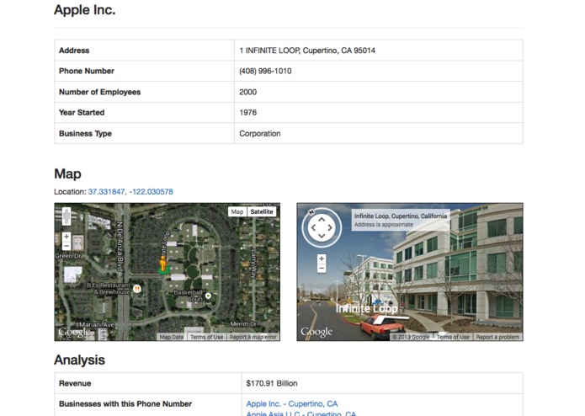The height and width of the screenshot is (416, 585).
Task: Rotate Street View left with arrow
Action: [x=313, y=227]
